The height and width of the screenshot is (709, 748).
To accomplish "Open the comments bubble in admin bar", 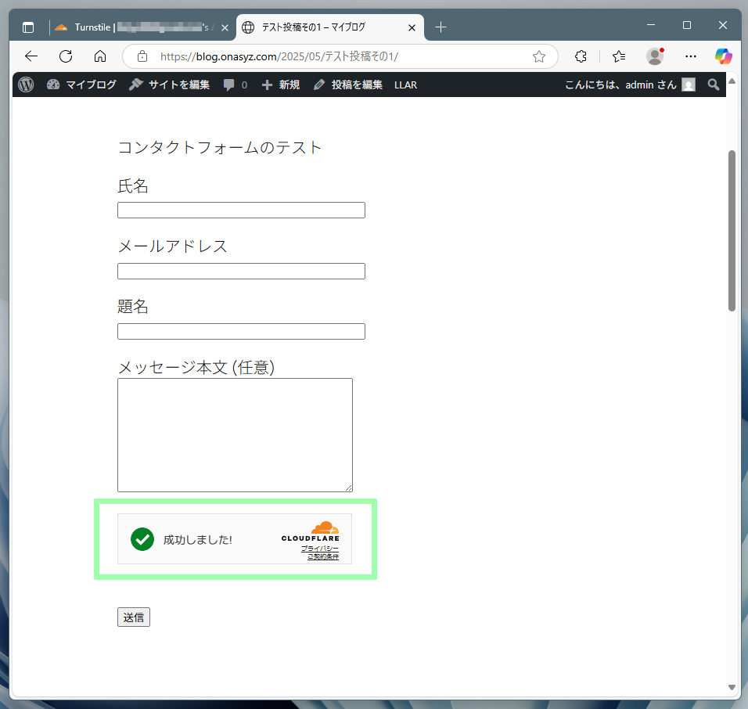I will point(235,85).
